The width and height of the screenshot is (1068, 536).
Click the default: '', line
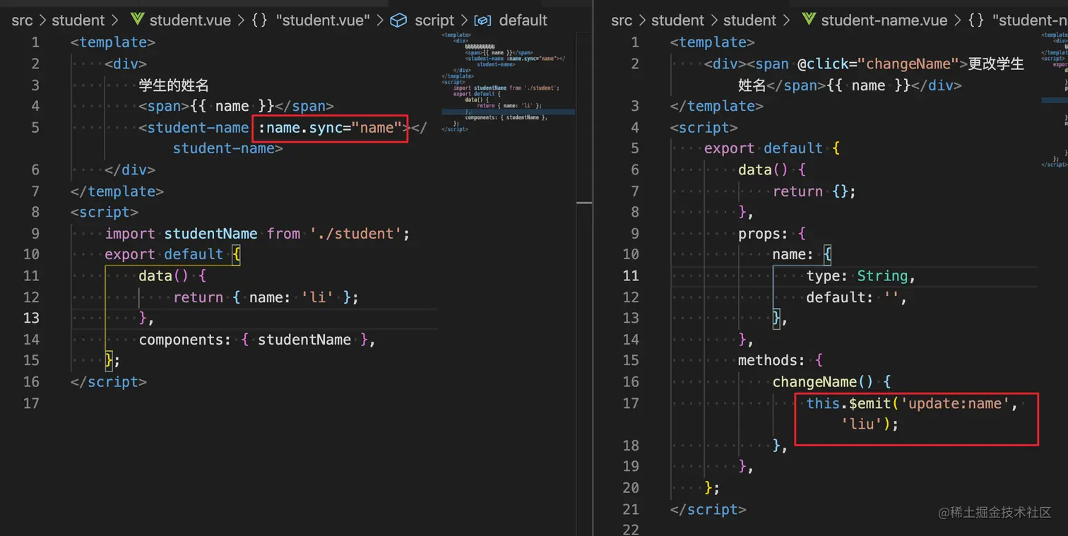[857, 297]
